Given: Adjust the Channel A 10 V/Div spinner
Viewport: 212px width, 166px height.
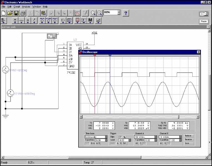Looking at the screenshot, I should 156,137.
